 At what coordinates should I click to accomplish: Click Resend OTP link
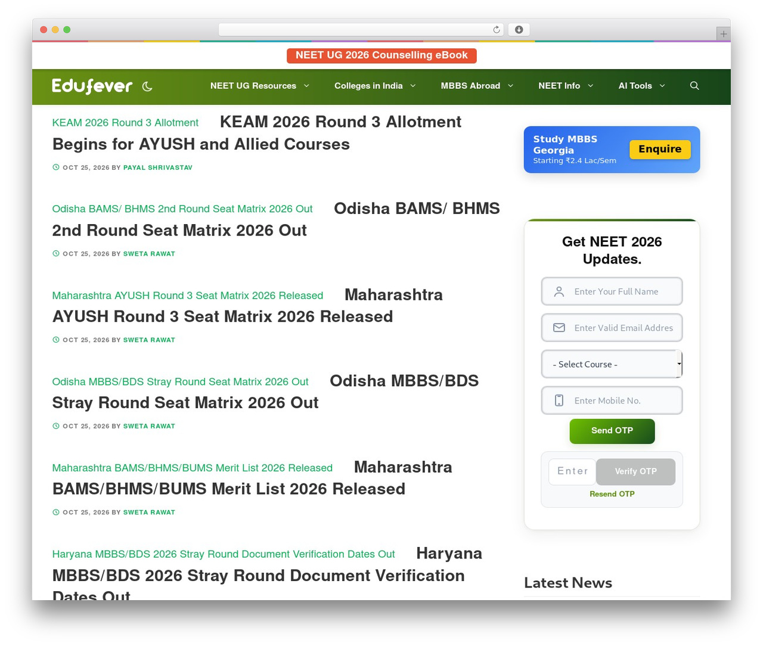[612, 494]
